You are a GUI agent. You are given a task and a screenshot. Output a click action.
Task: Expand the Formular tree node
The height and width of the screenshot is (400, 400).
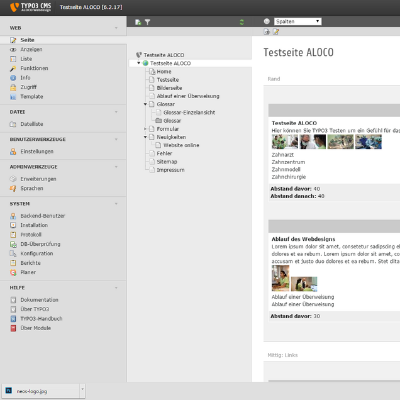click(145, 129)
